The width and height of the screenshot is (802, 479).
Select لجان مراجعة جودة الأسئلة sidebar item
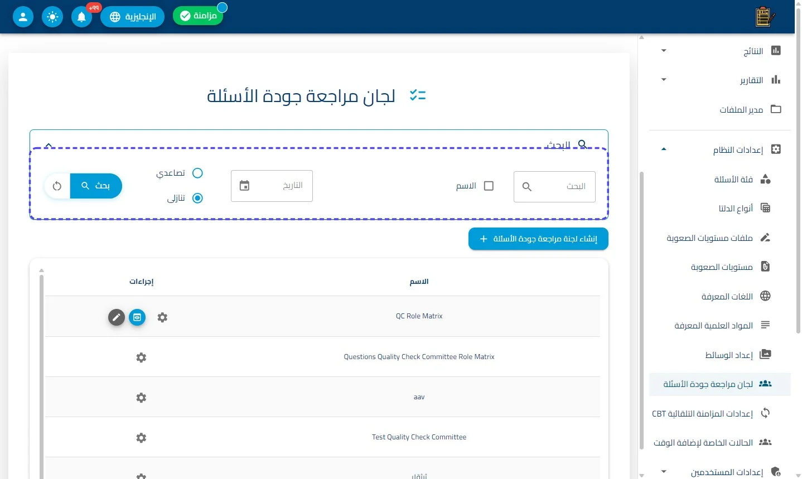[720, 384]
